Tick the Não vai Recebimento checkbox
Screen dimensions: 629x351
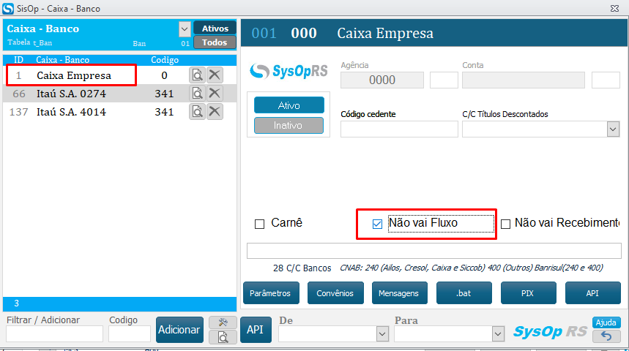[x=505, y=224]
